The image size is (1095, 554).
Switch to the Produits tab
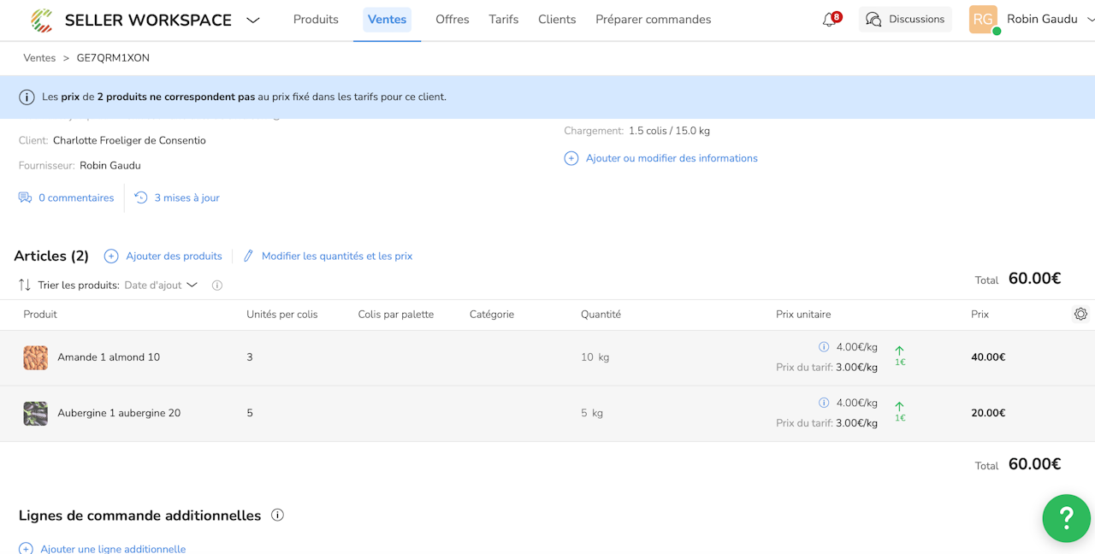click(316, 20)
